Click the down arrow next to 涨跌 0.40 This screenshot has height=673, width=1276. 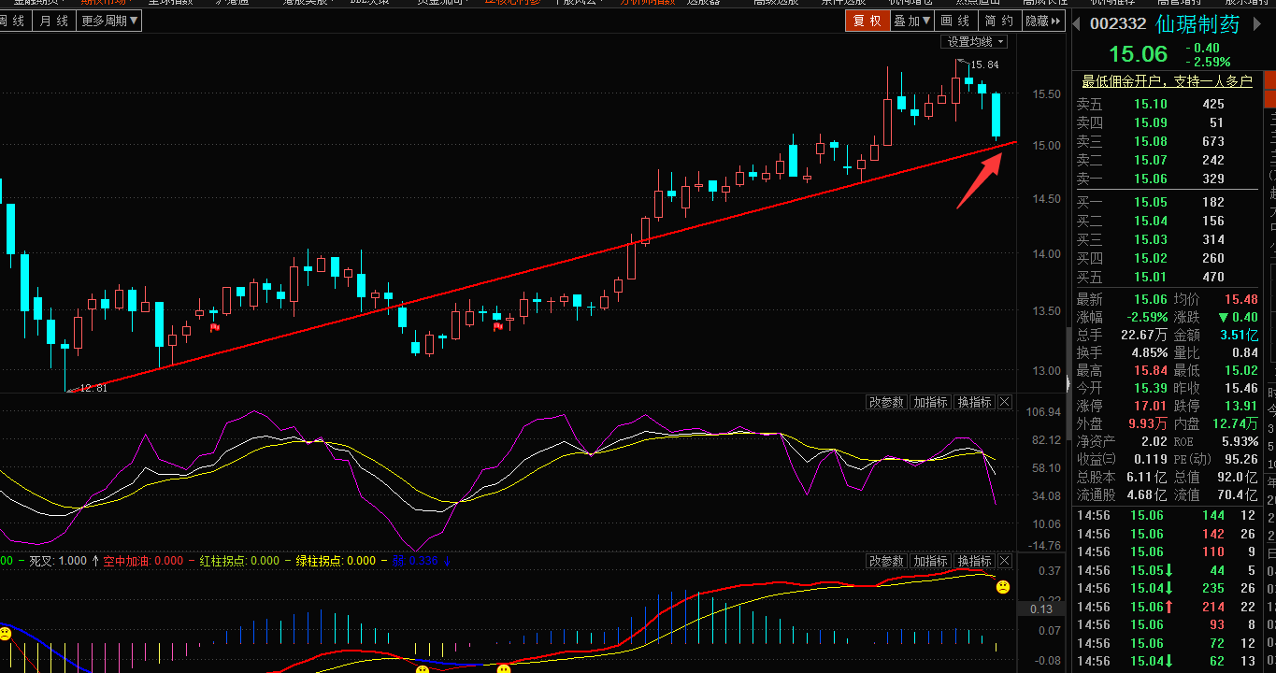coord(1224,317)
